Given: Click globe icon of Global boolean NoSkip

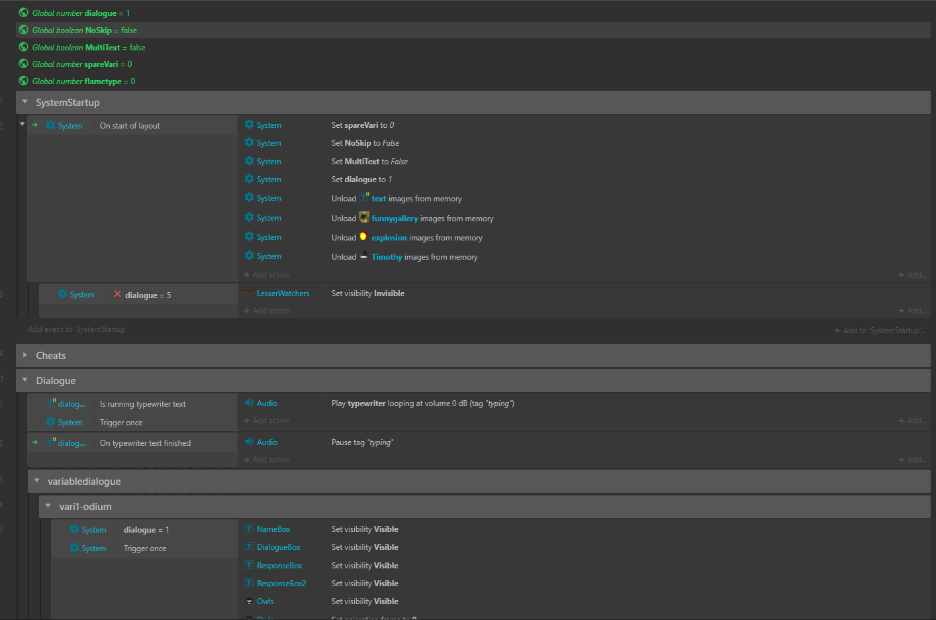Looking at the screenshot, I should tap(24, 30).
